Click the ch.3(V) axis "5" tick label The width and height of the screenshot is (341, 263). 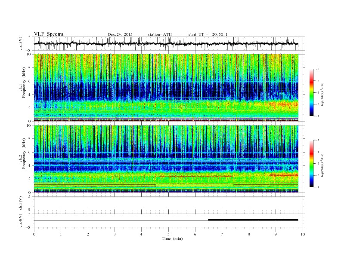(x=30, y=196)
